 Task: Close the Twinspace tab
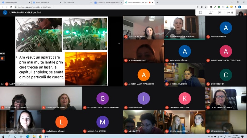[x=91, y=2]
